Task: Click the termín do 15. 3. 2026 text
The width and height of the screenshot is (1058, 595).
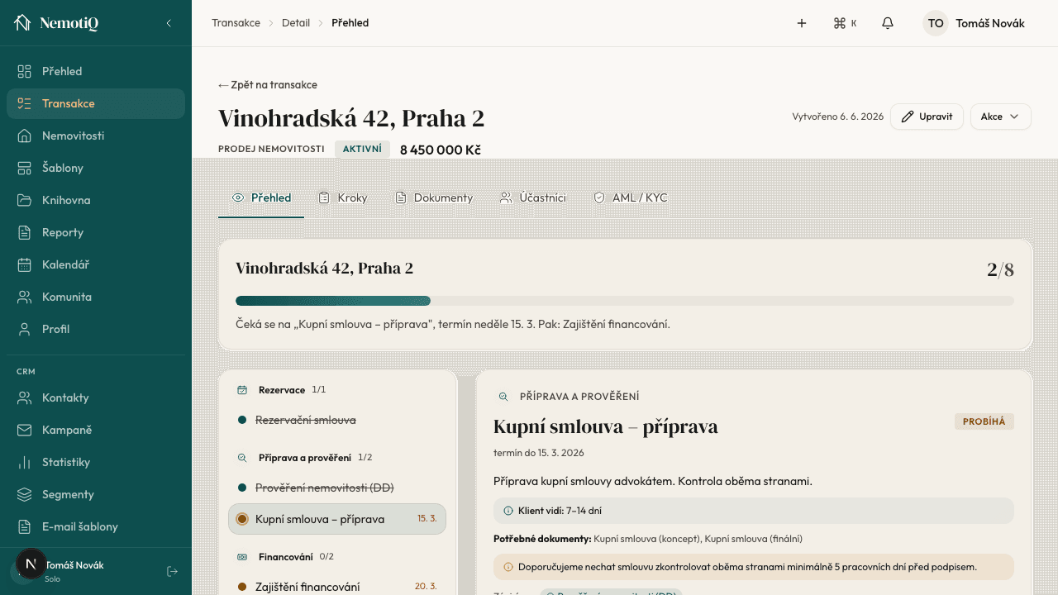Action: tap(539, 453)
